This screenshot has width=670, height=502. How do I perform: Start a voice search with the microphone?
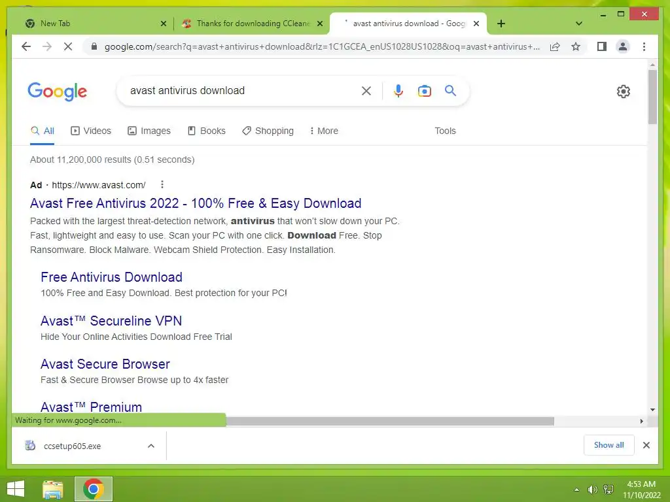pos(398,90)
